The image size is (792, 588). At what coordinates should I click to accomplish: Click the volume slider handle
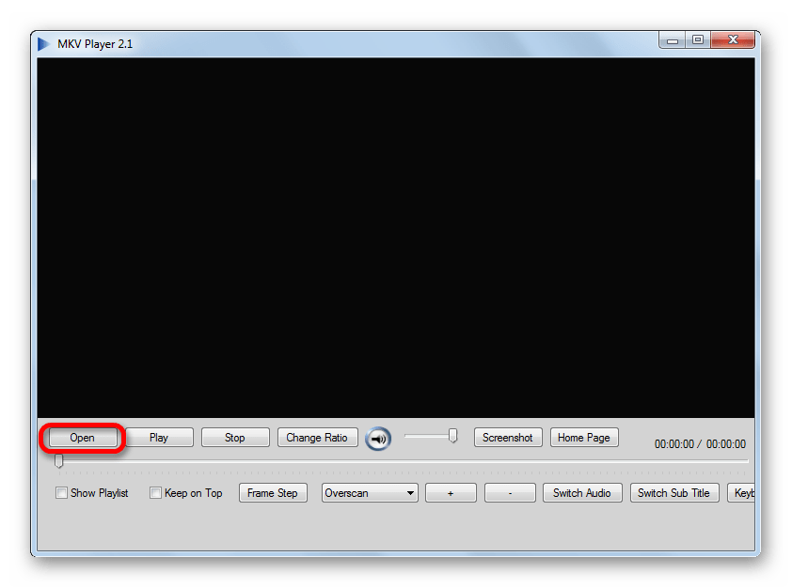(x=453, y=436)
